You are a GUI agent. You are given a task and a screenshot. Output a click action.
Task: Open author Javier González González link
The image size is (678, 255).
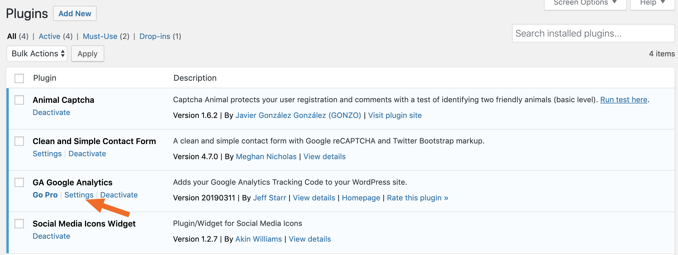pyautogui.click(x=298, y=115)
